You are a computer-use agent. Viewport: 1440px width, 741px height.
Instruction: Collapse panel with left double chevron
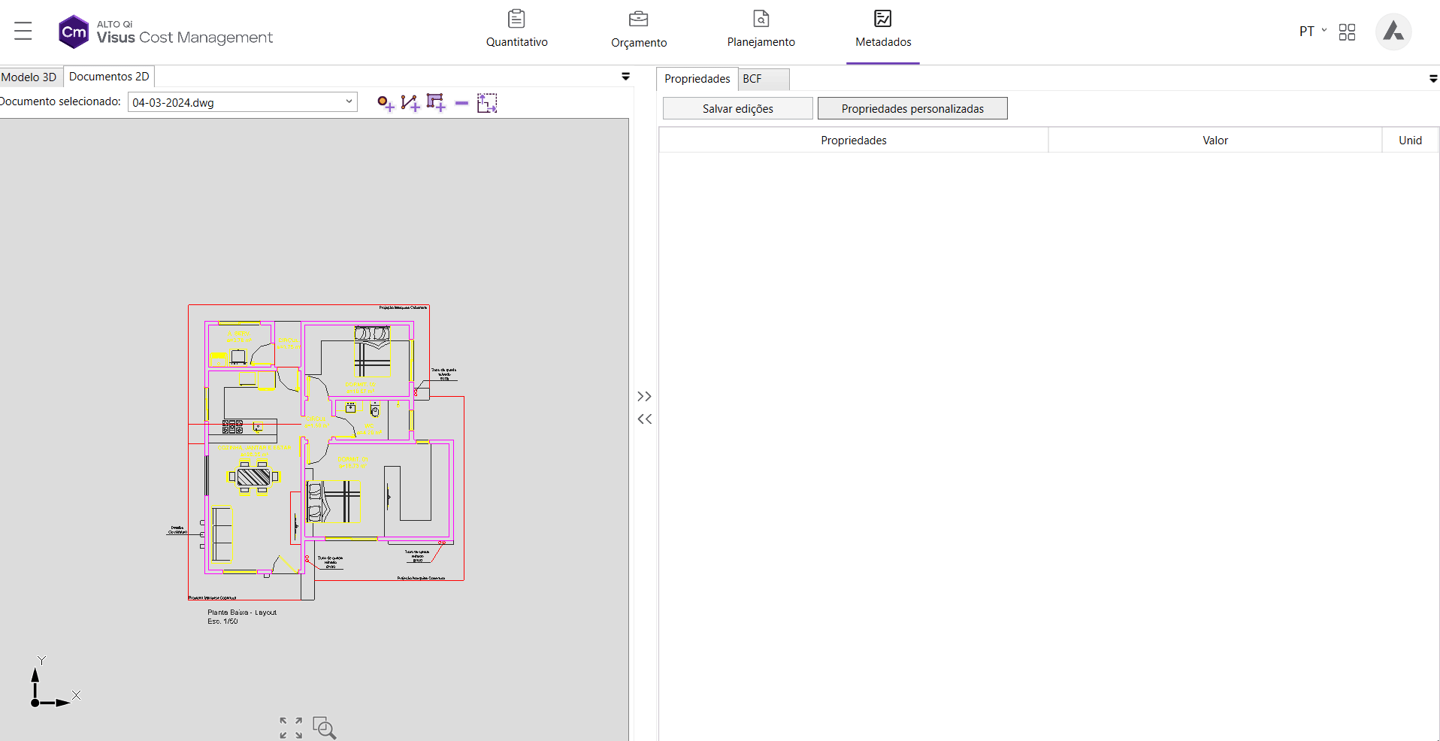644,419
